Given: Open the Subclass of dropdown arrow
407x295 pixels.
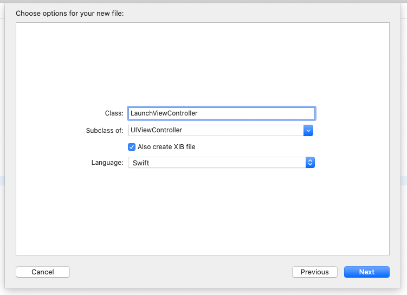Looking at the screenshot, I should coord(308,130).
